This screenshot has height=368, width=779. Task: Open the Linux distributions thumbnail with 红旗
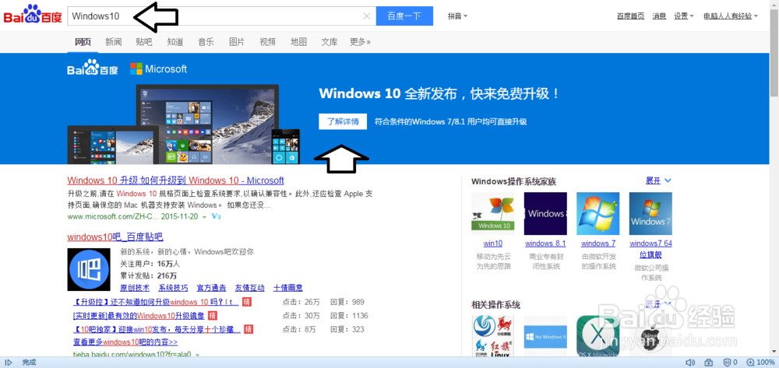click(x=493, y=337)
